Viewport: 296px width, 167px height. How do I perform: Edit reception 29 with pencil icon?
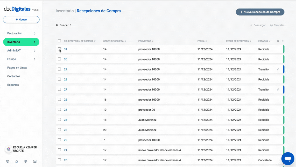(x=278, y=69)
